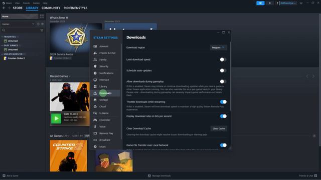Go to Notifications settings
The width and height of the screenshot is (321, 180).
(105, 73)
